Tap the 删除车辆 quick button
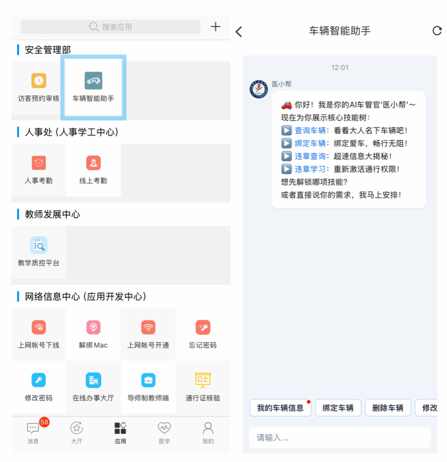The width and height of the screenshot is (447, 462). [388, 408]
